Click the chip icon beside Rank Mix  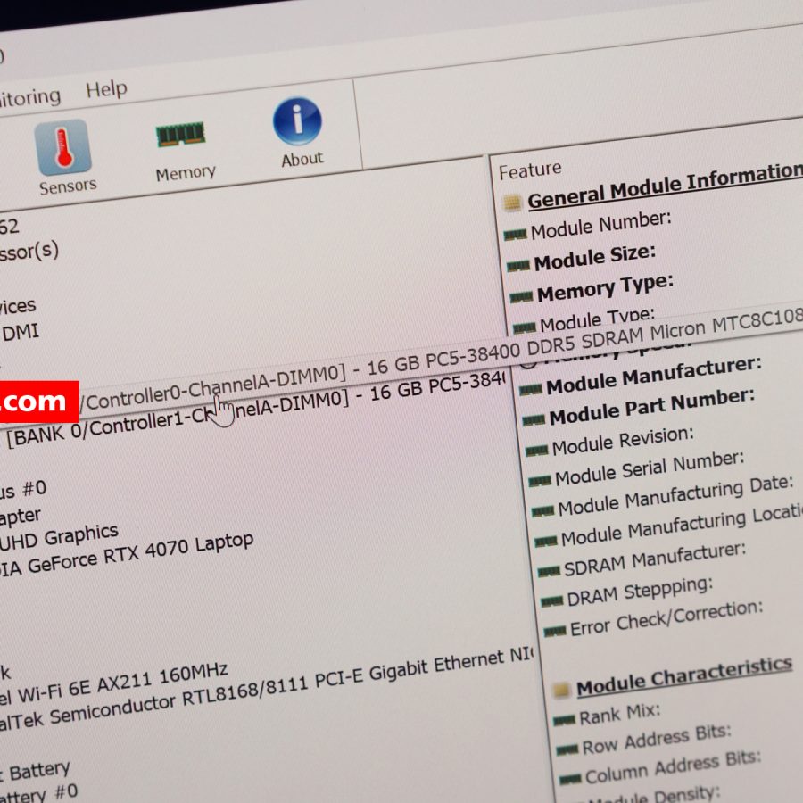tap(565, 721)
